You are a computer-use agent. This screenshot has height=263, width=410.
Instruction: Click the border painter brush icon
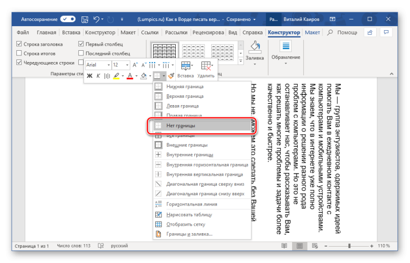coord(171,76)
